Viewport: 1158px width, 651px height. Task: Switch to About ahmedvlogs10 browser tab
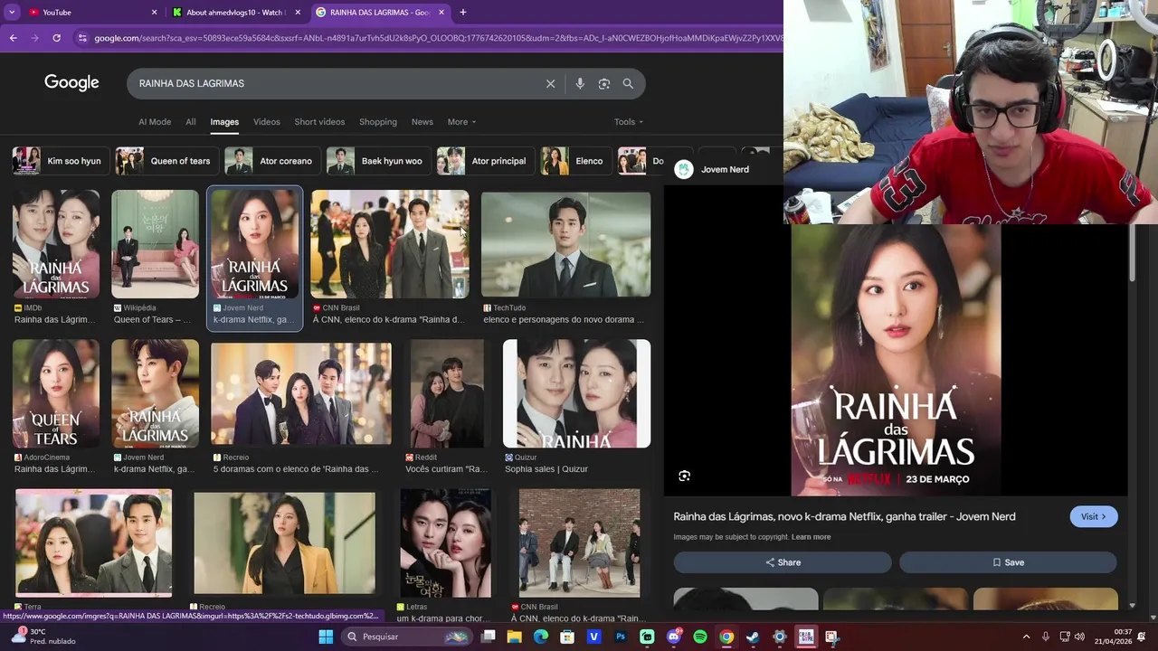[235, 12]
